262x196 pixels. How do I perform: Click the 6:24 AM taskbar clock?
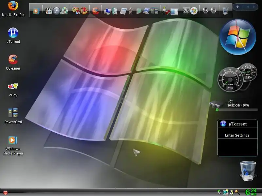coord(251,192)
